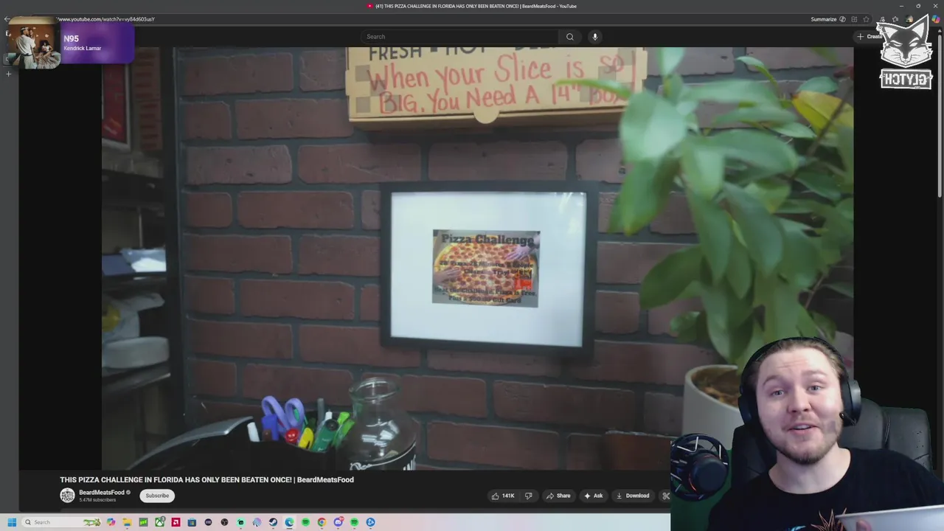Screen dimensions: 944x531
Task: Start voice search with the microphone icon
Action: pyautogui.click(x=594, y=36)
